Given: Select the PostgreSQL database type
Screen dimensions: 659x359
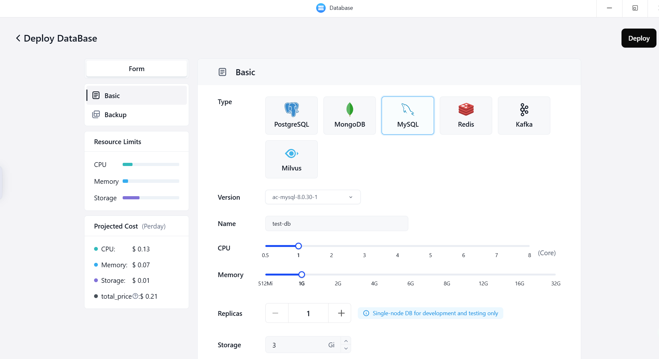Looking at the screenshot, I should click(291, 116).
